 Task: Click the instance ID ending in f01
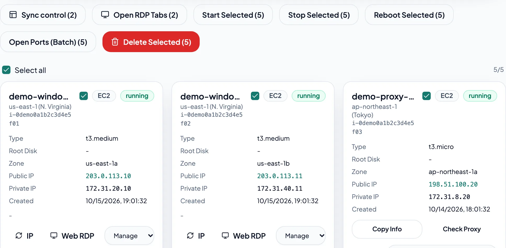[x=40, y=119]
